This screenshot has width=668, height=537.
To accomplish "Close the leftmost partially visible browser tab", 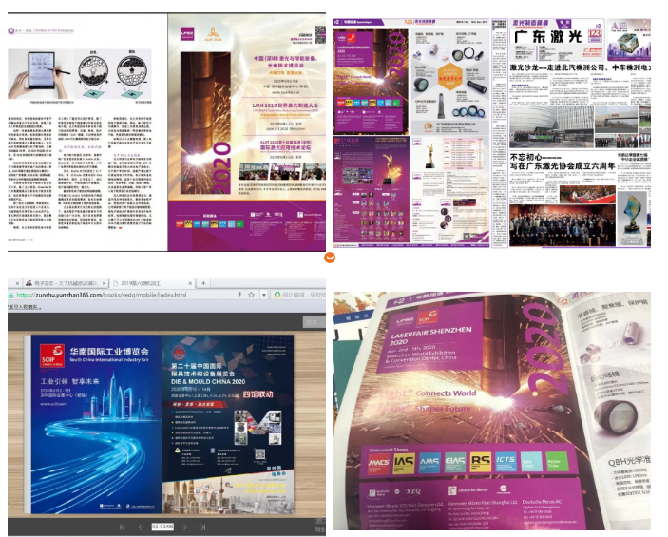I will pyautogui.click(x=16, y=283).
